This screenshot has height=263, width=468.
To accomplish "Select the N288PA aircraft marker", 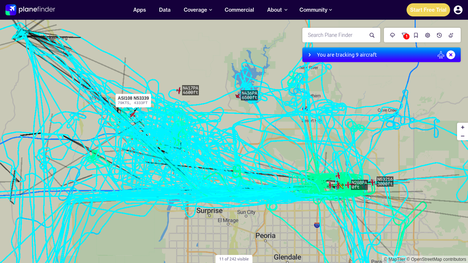I will tap(348, 185).
